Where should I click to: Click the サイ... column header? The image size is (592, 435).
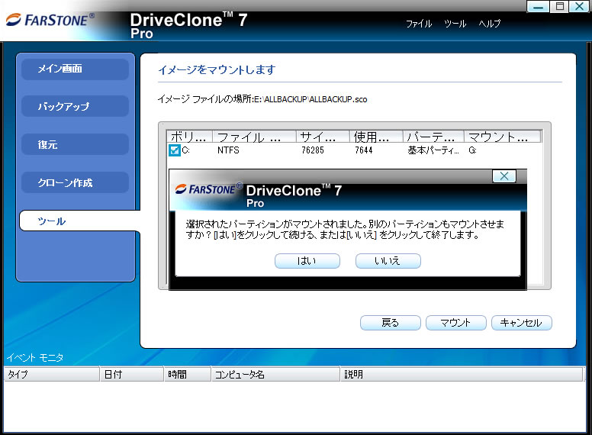pyautogui.click(x=323, y=137)
